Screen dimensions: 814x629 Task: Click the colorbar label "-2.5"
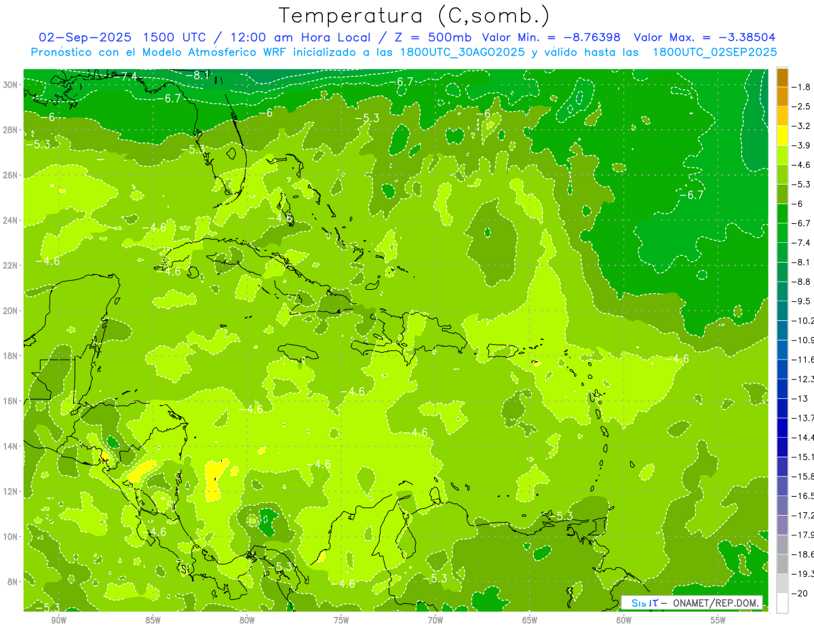click(802, 107)
